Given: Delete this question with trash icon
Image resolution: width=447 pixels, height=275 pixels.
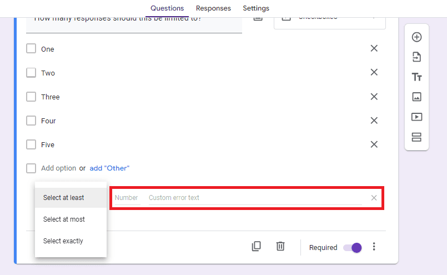Looking at the screenshot, I should click(280, 246).
